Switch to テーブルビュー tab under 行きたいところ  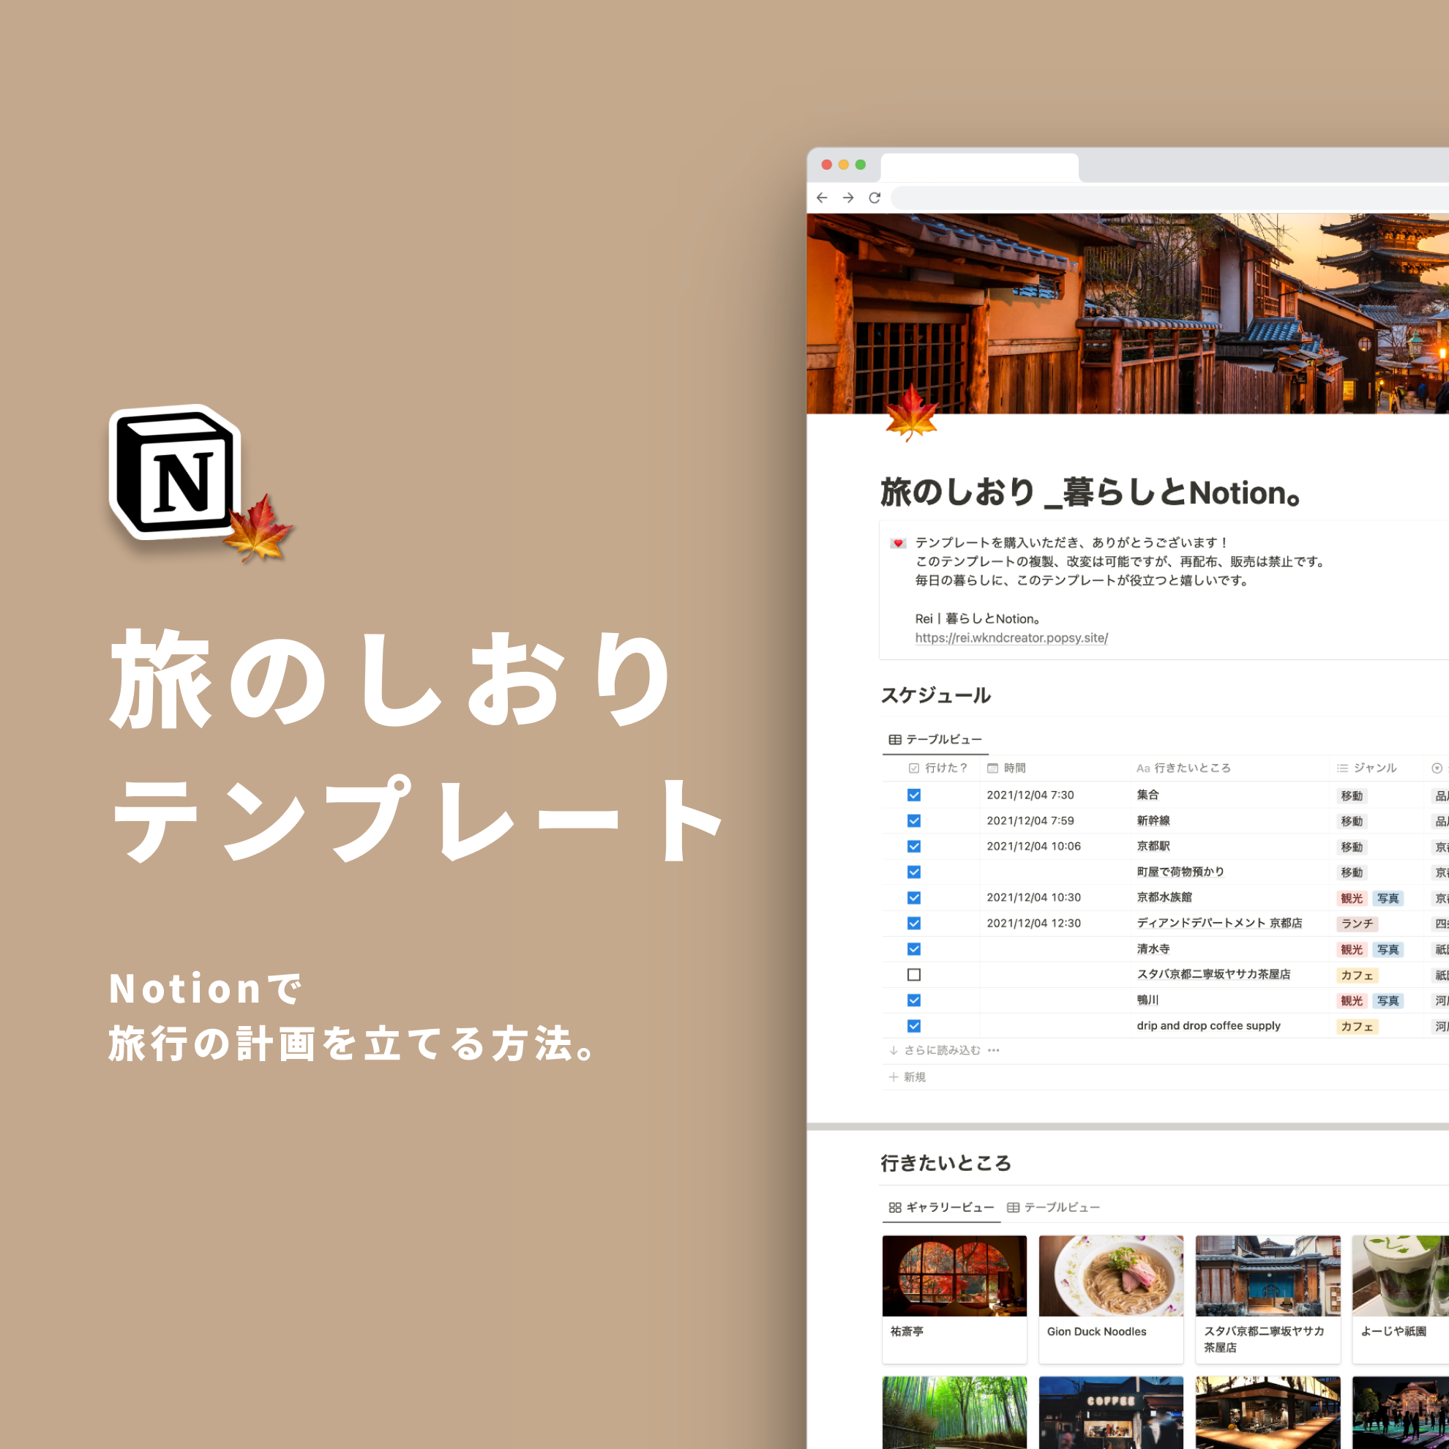1054,1207
